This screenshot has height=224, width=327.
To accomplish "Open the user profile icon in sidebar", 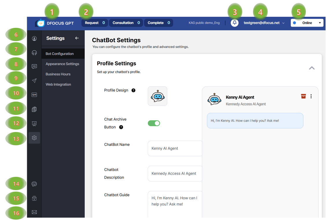I will [x=34, y=38].
